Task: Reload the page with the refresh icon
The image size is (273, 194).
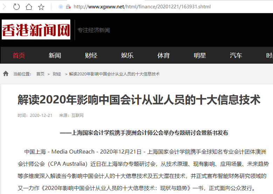Action: 16,7
